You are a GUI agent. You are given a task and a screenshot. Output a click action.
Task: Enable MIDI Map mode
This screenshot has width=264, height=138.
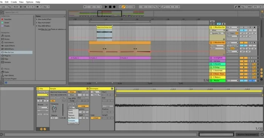click(250, 7)
